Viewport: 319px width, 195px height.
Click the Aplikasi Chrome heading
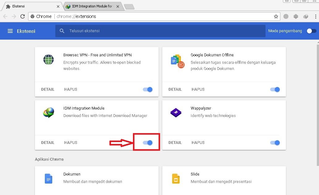[49, 159]
